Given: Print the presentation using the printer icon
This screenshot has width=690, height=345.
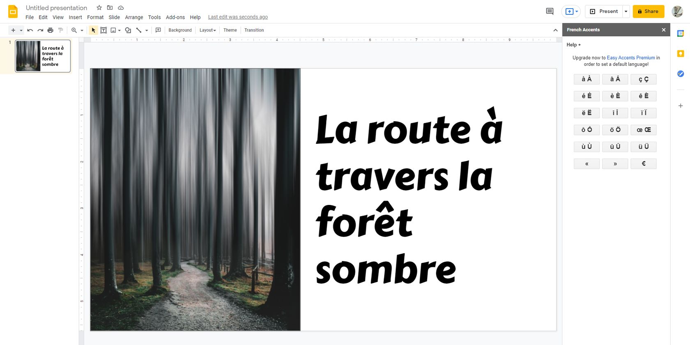Looking at the screenshot, I should coord(50,30).
